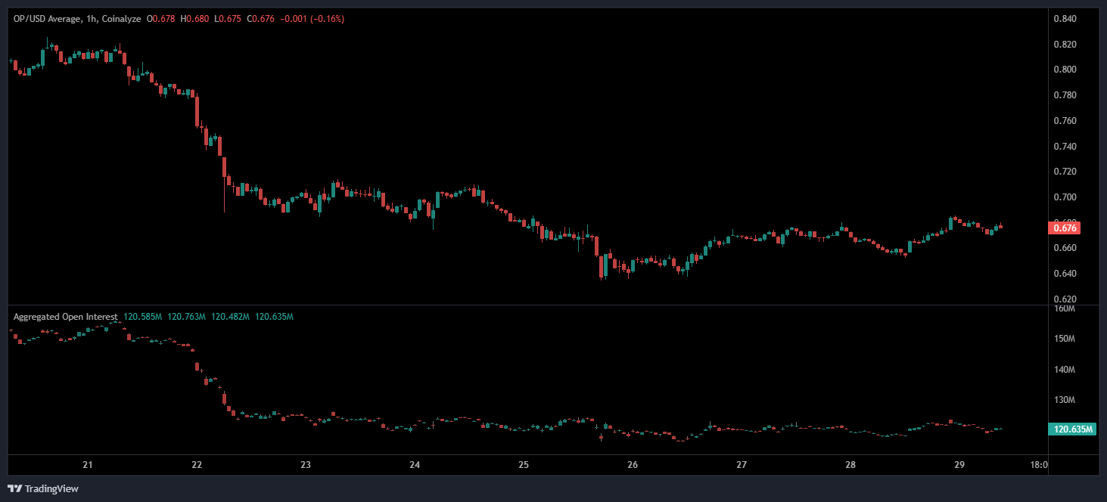Click the 0.640 price axis label
Image resolution: width=1107 pixels, height=502 pixels.
pyautogui.click(x=1065, y=274)
